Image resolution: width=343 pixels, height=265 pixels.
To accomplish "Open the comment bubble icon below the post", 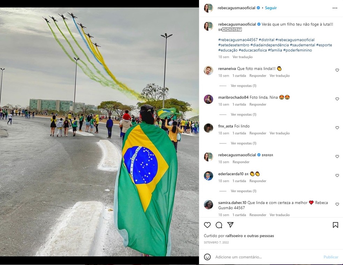I will pyautogui.click(x=219, y=225).
